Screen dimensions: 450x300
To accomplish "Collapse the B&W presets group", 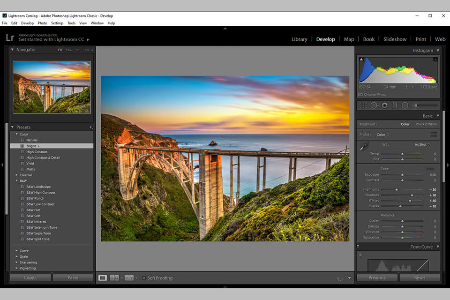I will click(16, 180).
